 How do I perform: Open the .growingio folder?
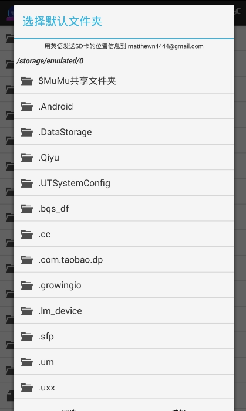pyautogui.click(x=124, y=285)
